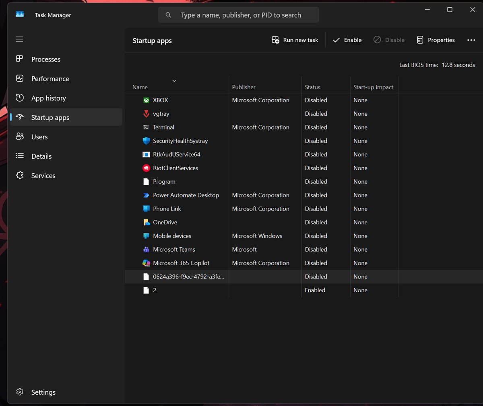Image resolution: width=483 pixels, height=406 pixels.
Task: Open the hamburger navigation menu
Action: tap(19, 39)
